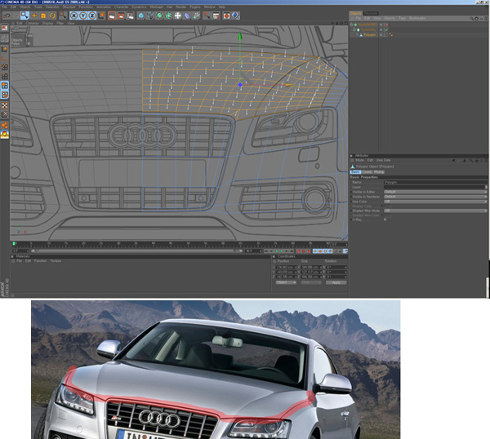Toggle Y axis lock
490x439 pixels.
tap(82, 16)
